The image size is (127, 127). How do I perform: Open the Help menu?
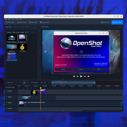[x=21, y=19]
